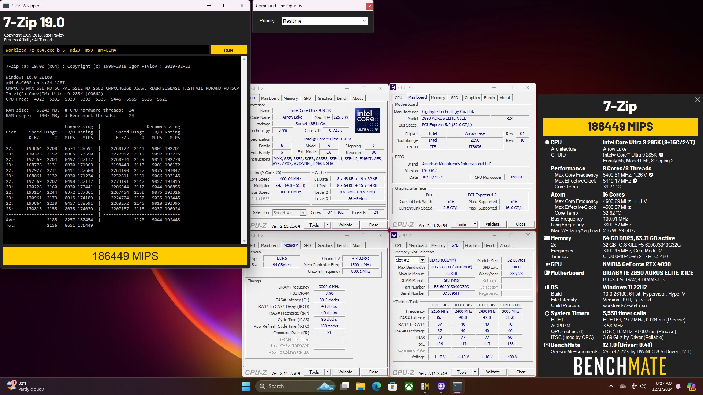Open the Bench tab in CPU-Z Mainboard window

489,98
